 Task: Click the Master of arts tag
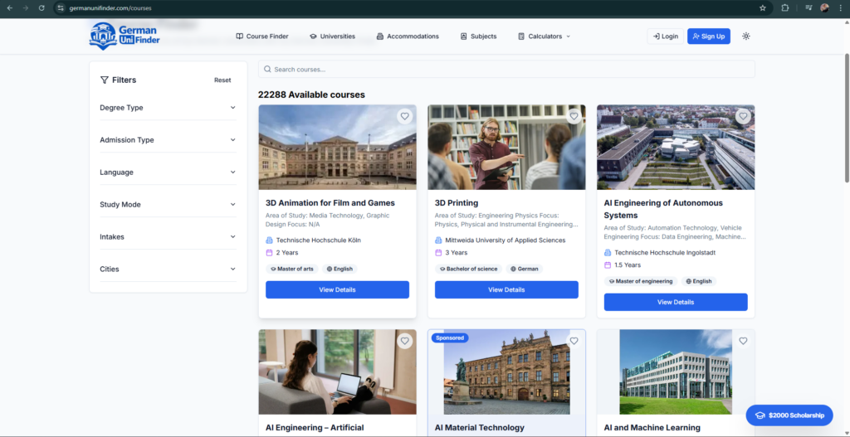[291, 269]
